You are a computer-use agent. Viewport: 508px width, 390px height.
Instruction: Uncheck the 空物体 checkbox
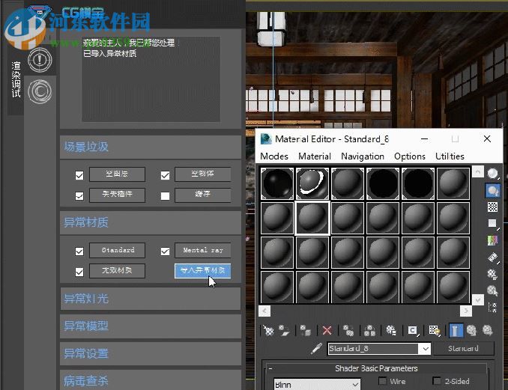point(166,175)
